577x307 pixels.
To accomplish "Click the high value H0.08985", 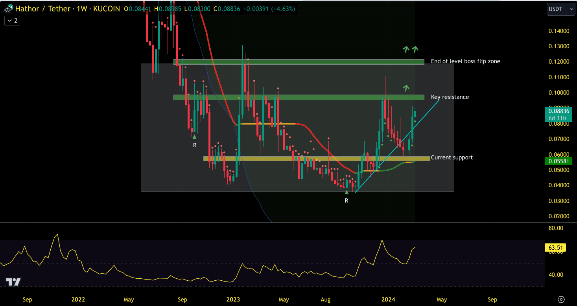I will pyautogui.click(x=168, y=9).
